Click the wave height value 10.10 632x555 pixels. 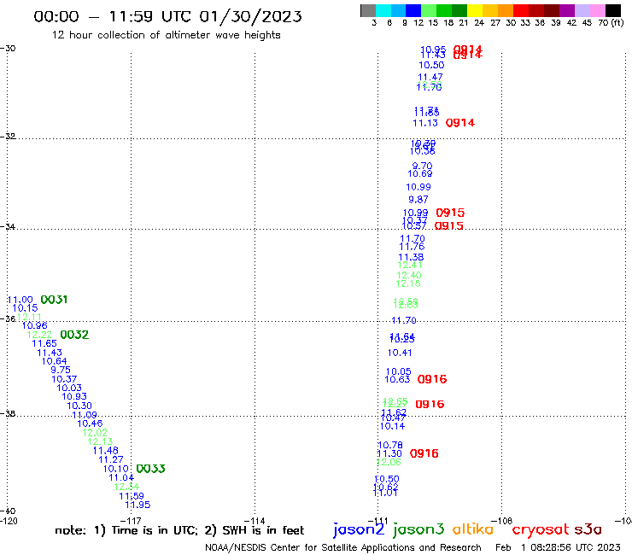click(116, 469)
